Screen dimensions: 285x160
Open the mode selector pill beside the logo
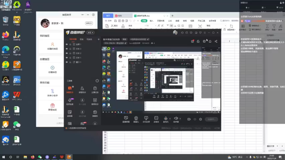[x=90, y=33]
